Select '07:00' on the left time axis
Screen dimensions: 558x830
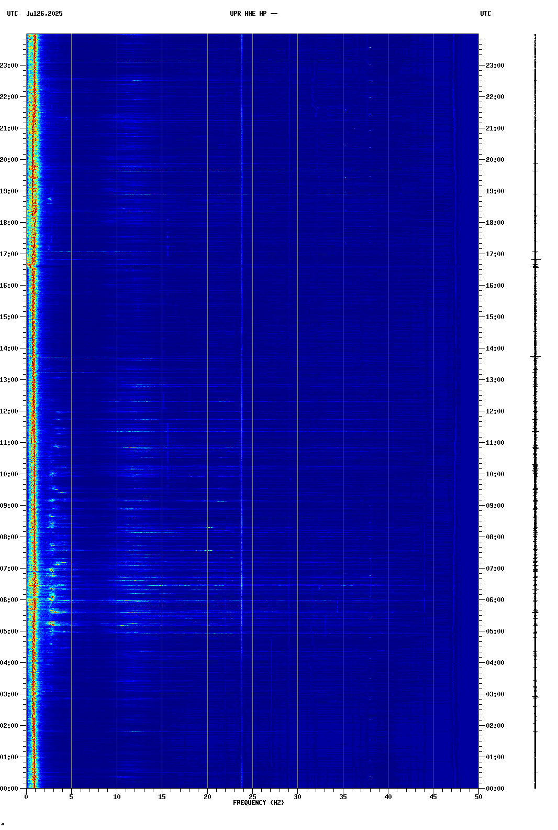9,569
